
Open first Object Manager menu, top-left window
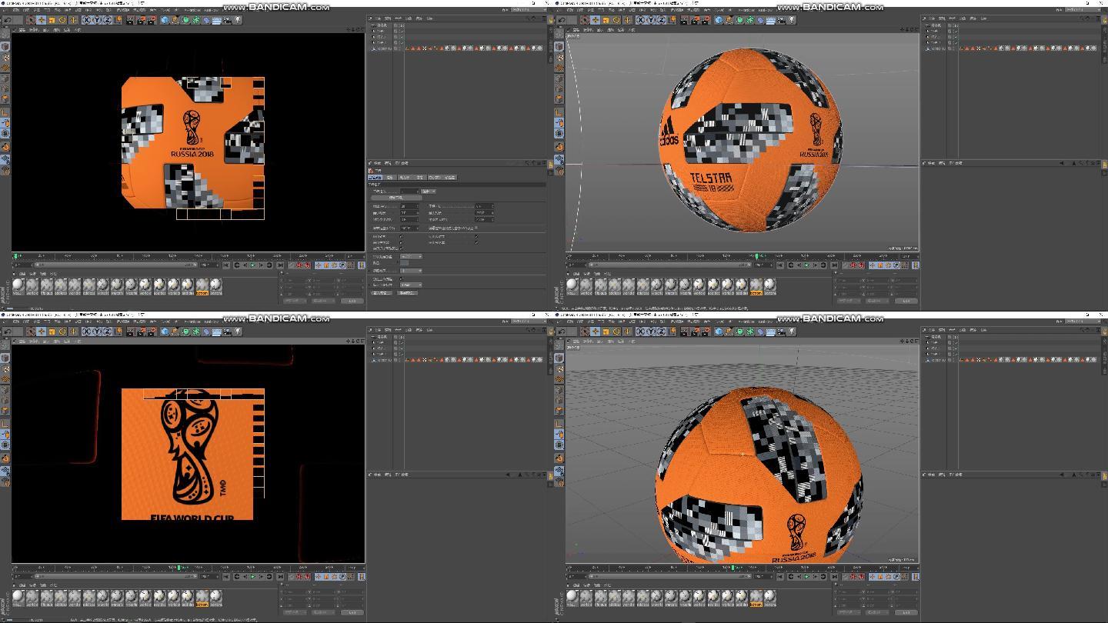[x=379, y=18]
